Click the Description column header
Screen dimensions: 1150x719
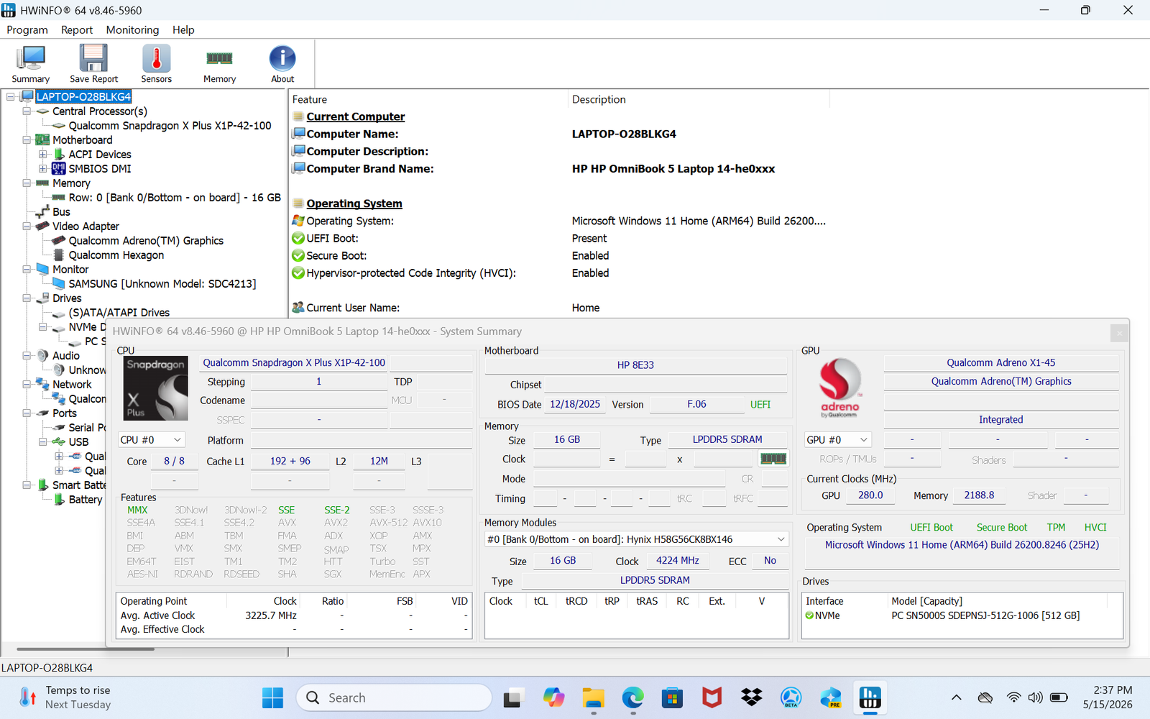point(699,99)
